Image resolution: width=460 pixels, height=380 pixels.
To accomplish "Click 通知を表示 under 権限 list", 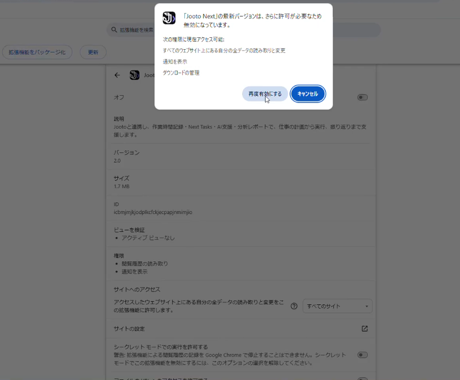I will (x=135, y=272).
